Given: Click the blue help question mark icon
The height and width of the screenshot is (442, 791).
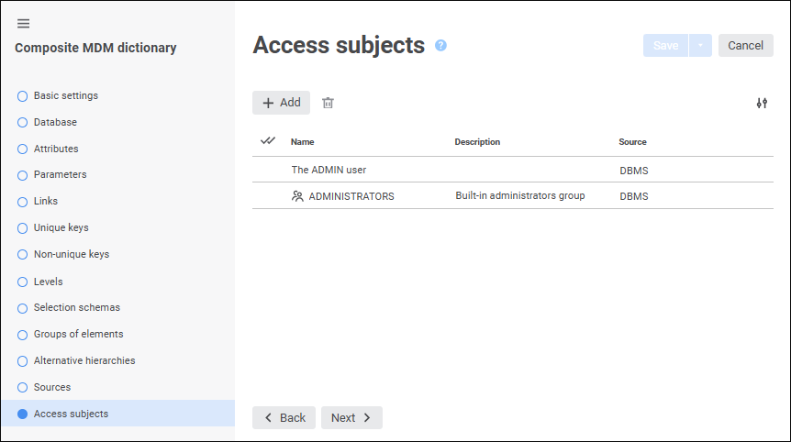Looking at the screenshot, I should (x=440, y=45).
